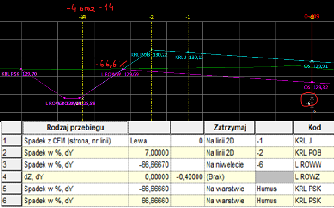Select row number 1 header
The height and width of the screenshot is (208, 334).
(x=11, y=139)
